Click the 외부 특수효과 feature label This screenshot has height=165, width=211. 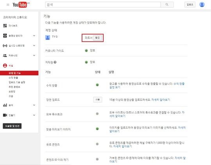click(54, 114)
